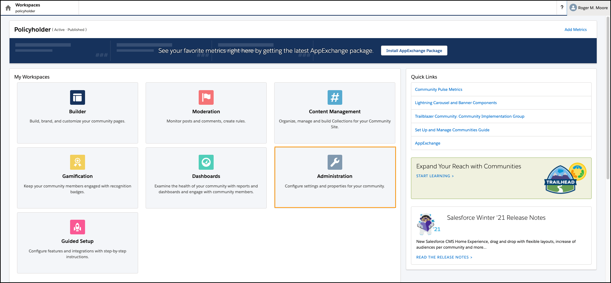The height and width of the screenshot is (283, 611).
Task: Click the Trailhead badge logo
Action: (x=565, y=178)
